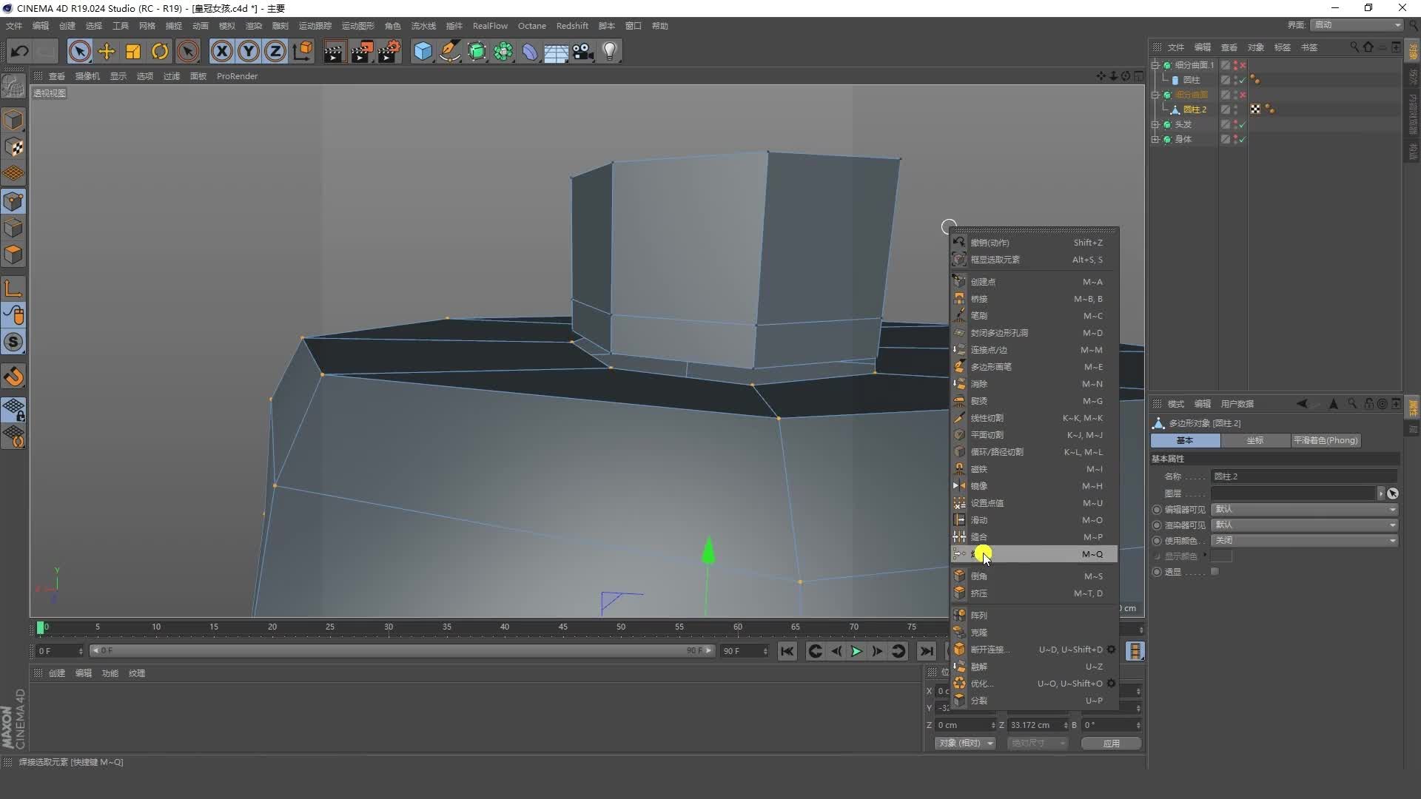Go to the end of the animation
Screen dimensions: 1421x799
(x=927, y=651)
